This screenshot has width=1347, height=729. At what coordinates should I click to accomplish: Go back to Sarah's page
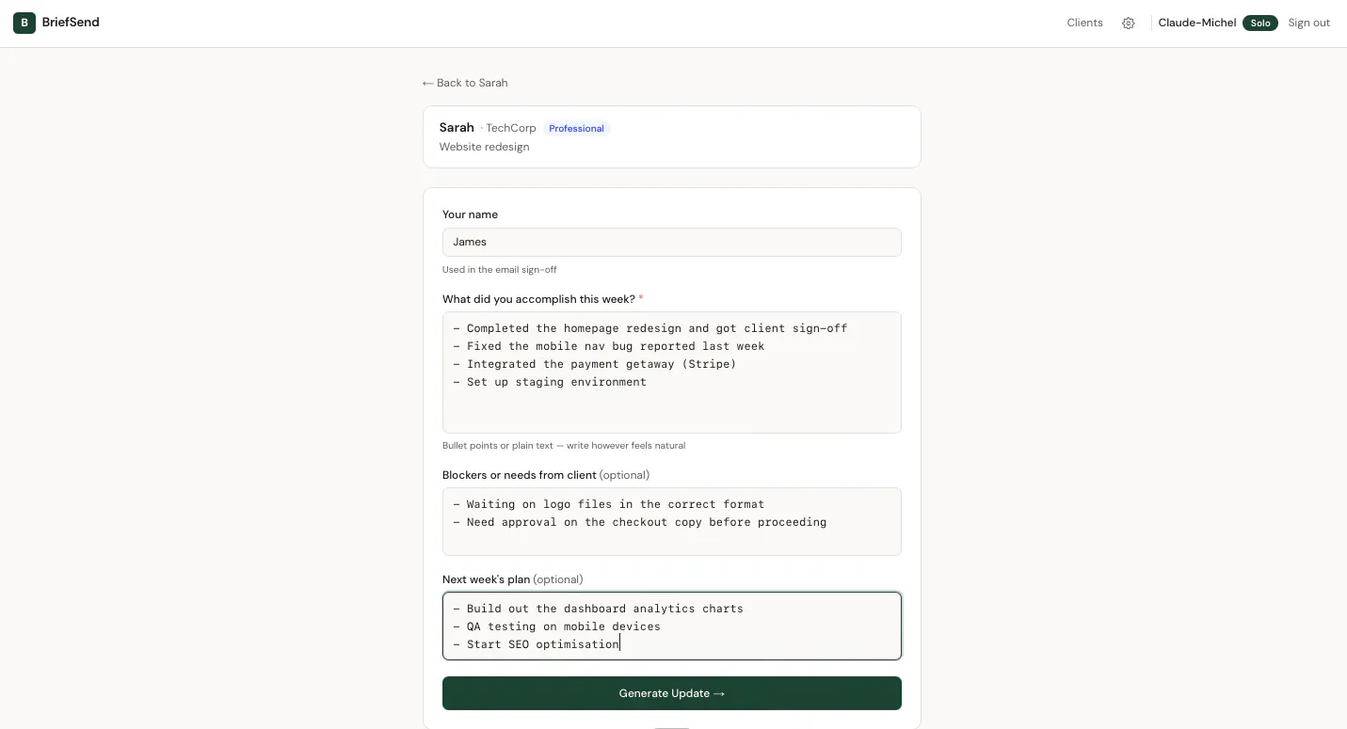click(x=465, y=83)
